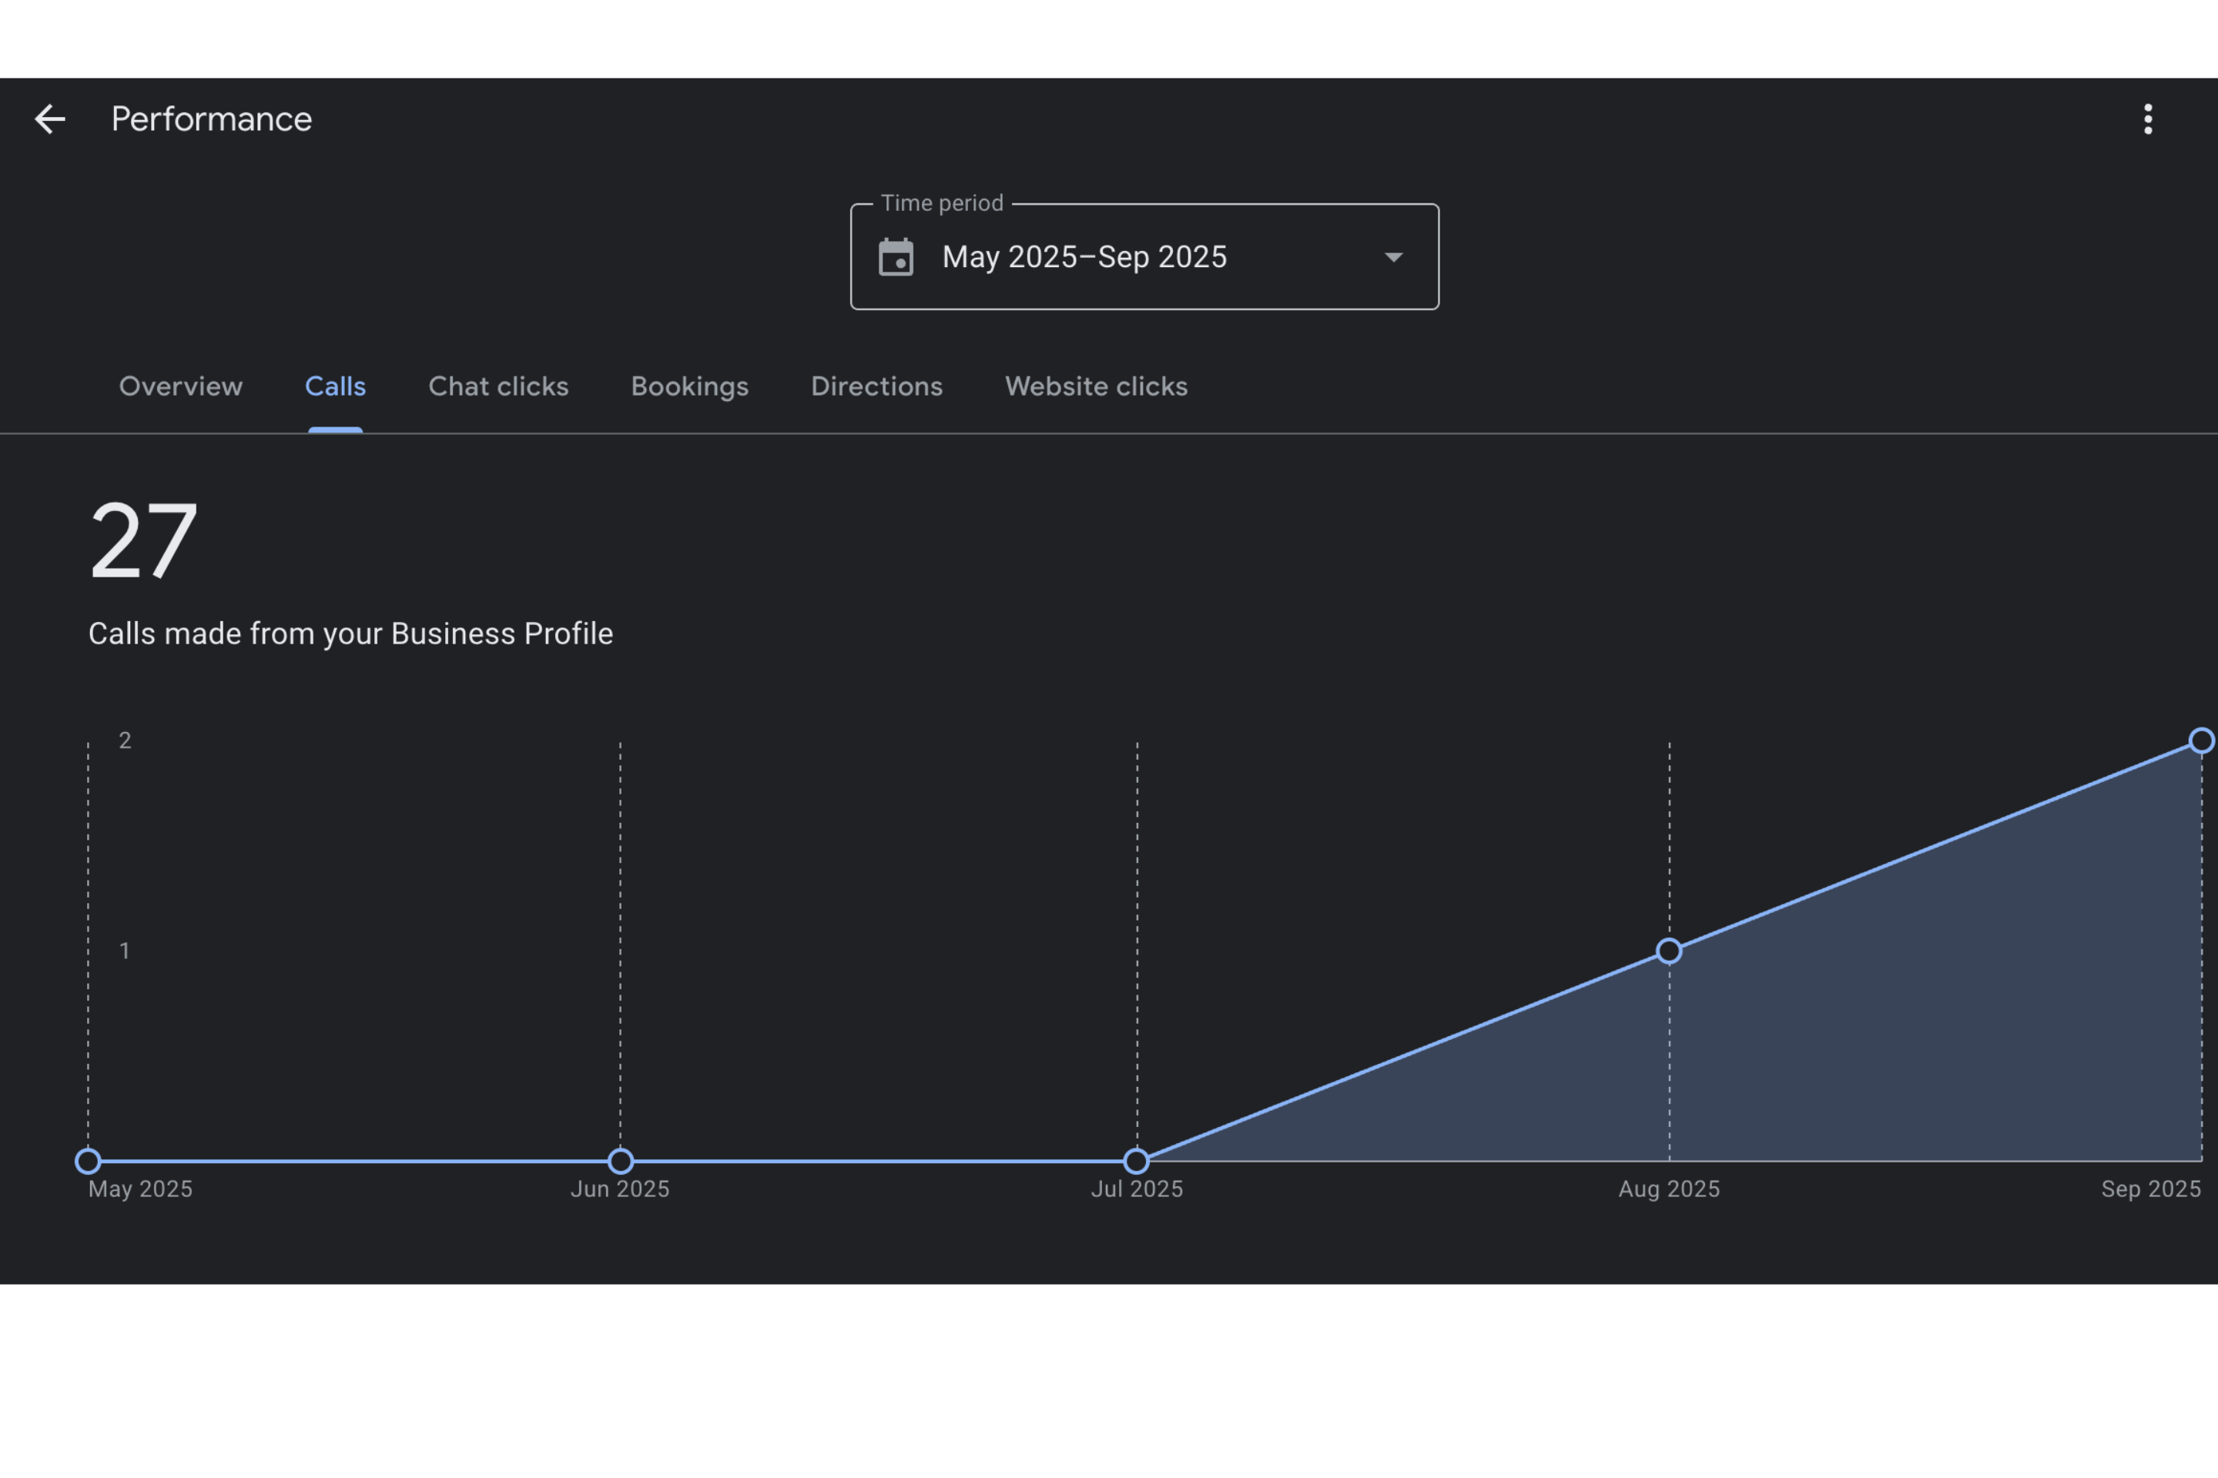Image resolution: width=2218 pixels, height=1478 pixels.
Task: Select the Sep 2025 chart marker
Action: [x=2200, y=741]
